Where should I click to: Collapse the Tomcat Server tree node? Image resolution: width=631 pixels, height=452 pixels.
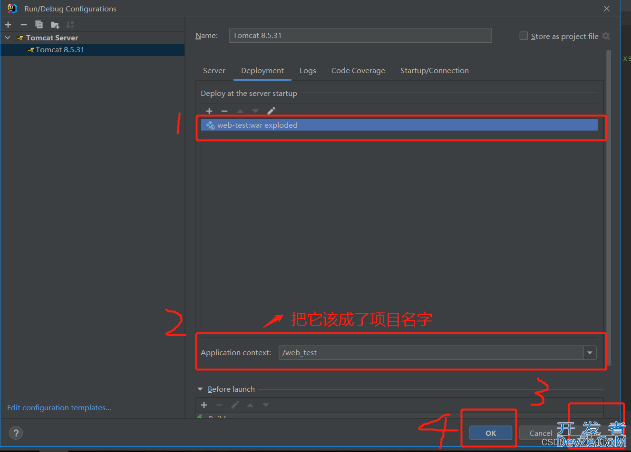click(x=8, y=38)
